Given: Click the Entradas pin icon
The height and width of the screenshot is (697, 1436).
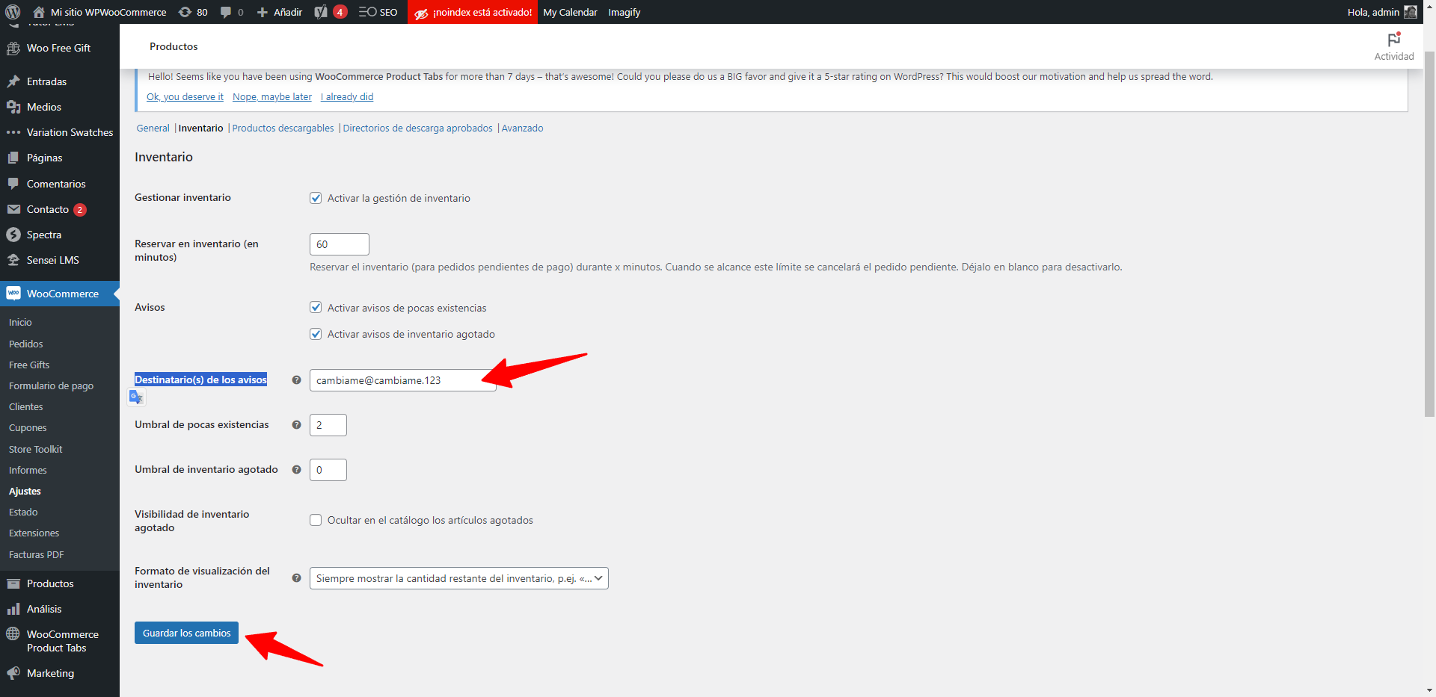Looking at the screenshot, I should (x=13, y=81).
